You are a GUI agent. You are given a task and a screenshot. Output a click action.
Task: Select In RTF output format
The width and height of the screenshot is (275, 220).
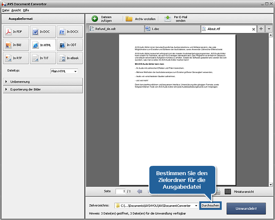click(15, 58)
